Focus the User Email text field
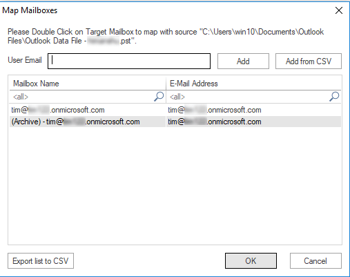Screen dimensions: 350x277 coord(129,61)
